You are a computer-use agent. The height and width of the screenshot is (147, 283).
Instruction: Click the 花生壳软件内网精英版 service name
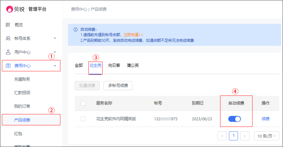point(116,119)
